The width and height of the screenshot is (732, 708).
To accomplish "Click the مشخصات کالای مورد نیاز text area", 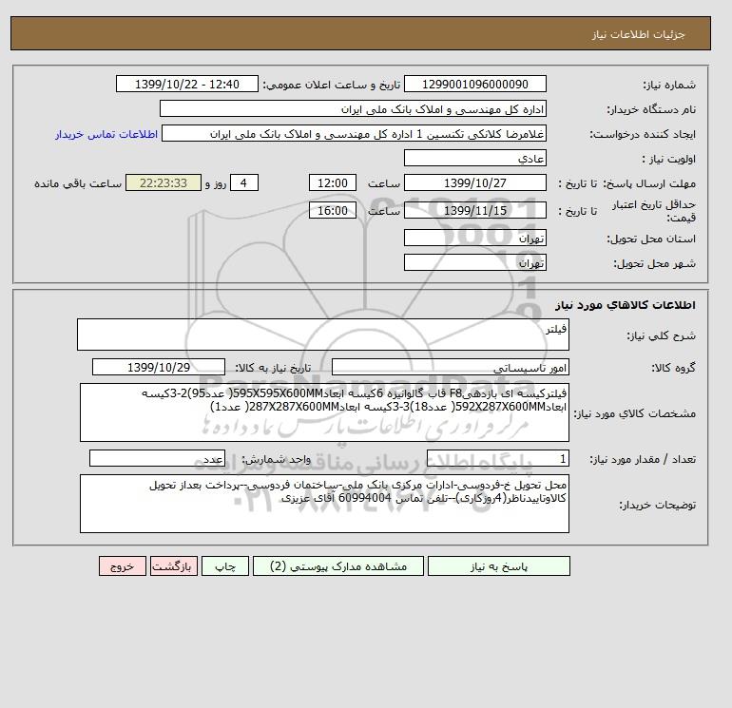I will coord(324,412).
